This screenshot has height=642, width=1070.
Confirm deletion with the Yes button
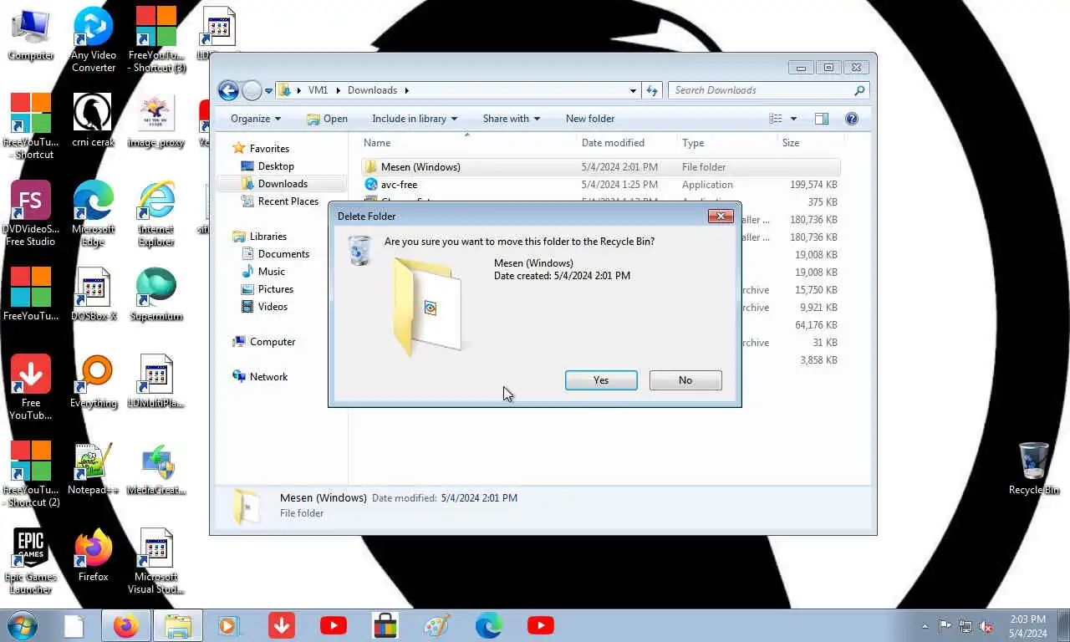click(601, 380)
